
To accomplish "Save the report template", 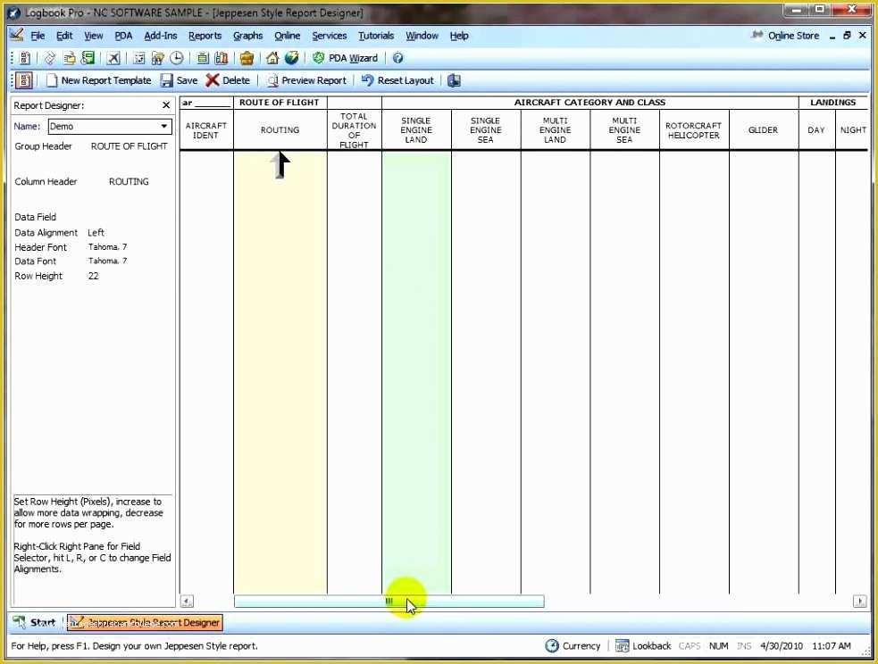I will tap(180, 80).
